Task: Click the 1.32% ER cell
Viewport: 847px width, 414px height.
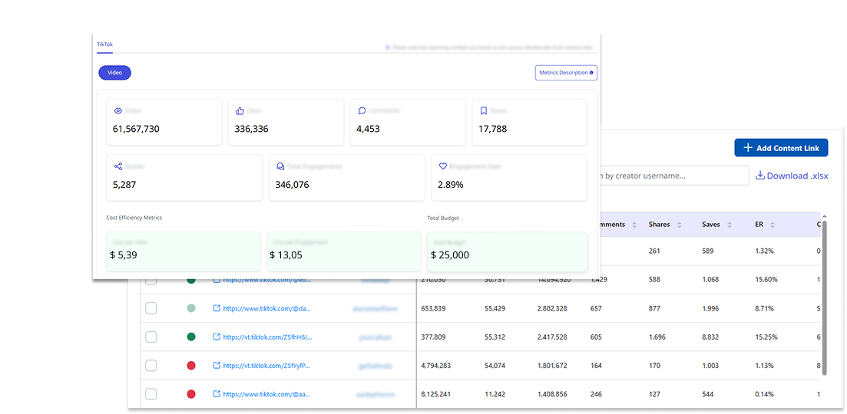Action: 764,251
